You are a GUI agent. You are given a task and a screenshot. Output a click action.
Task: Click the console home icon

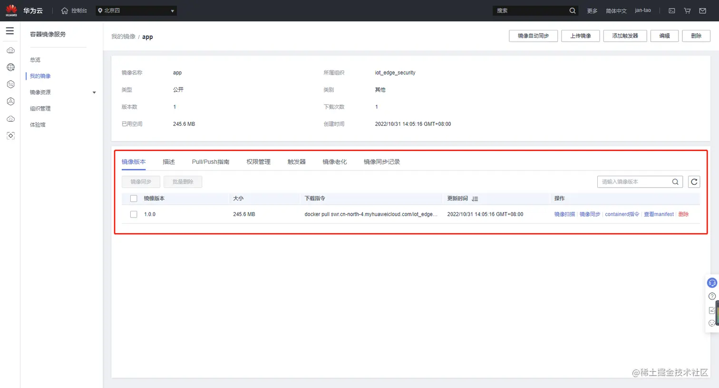[65, 10]
